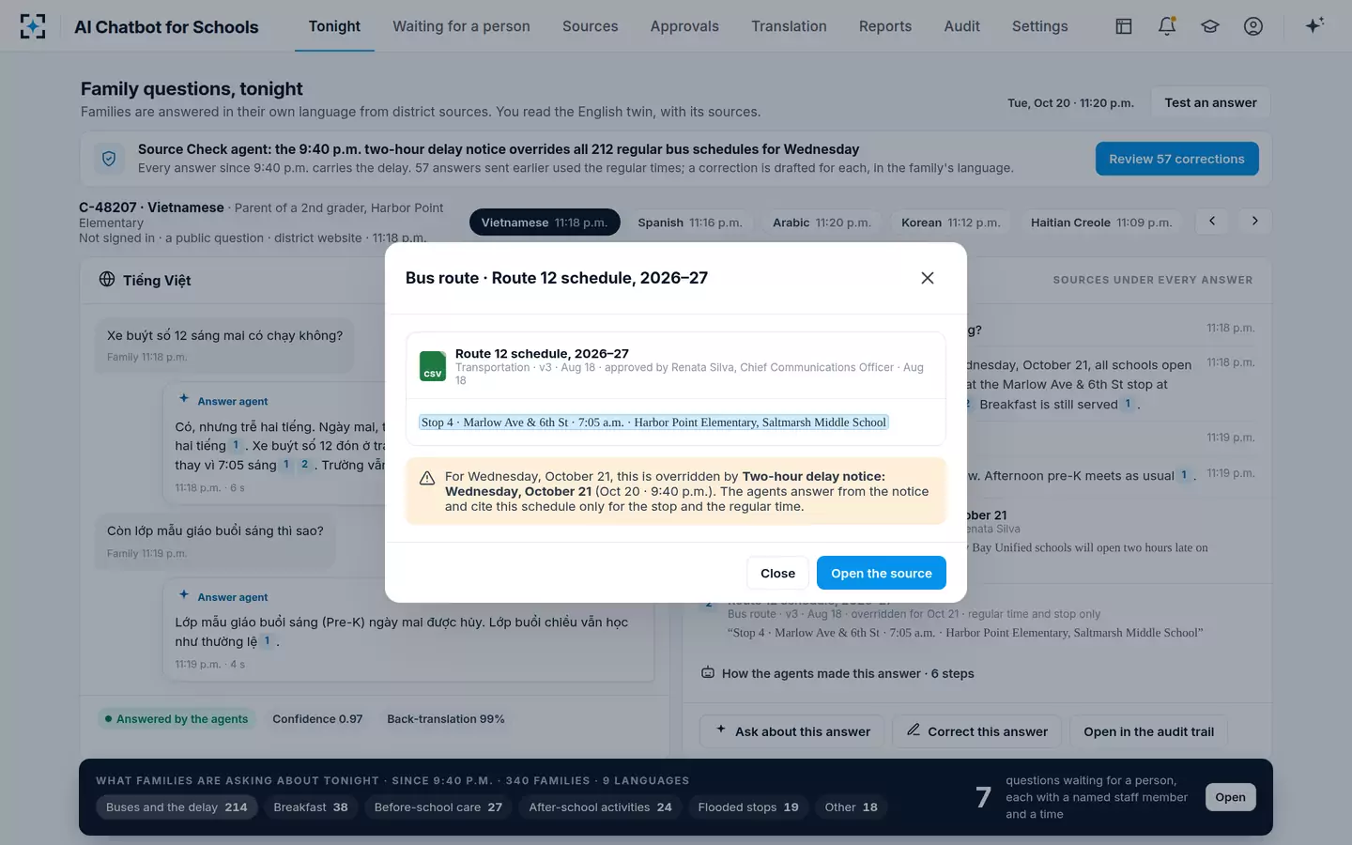The width and height of the screenshot is (1352, 845).
Task: Click the sparkle icon on second Answer agent
Action: (184, 595)
